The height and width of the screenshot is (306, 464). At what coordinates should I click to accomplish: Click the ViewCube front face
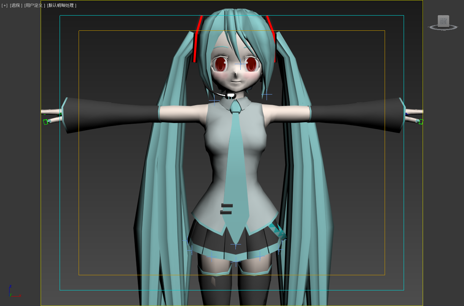(443, 21)
